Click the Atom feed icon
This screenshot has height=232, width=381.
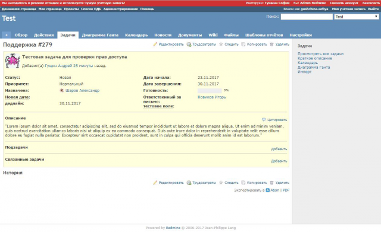click(x=267, y=190)
